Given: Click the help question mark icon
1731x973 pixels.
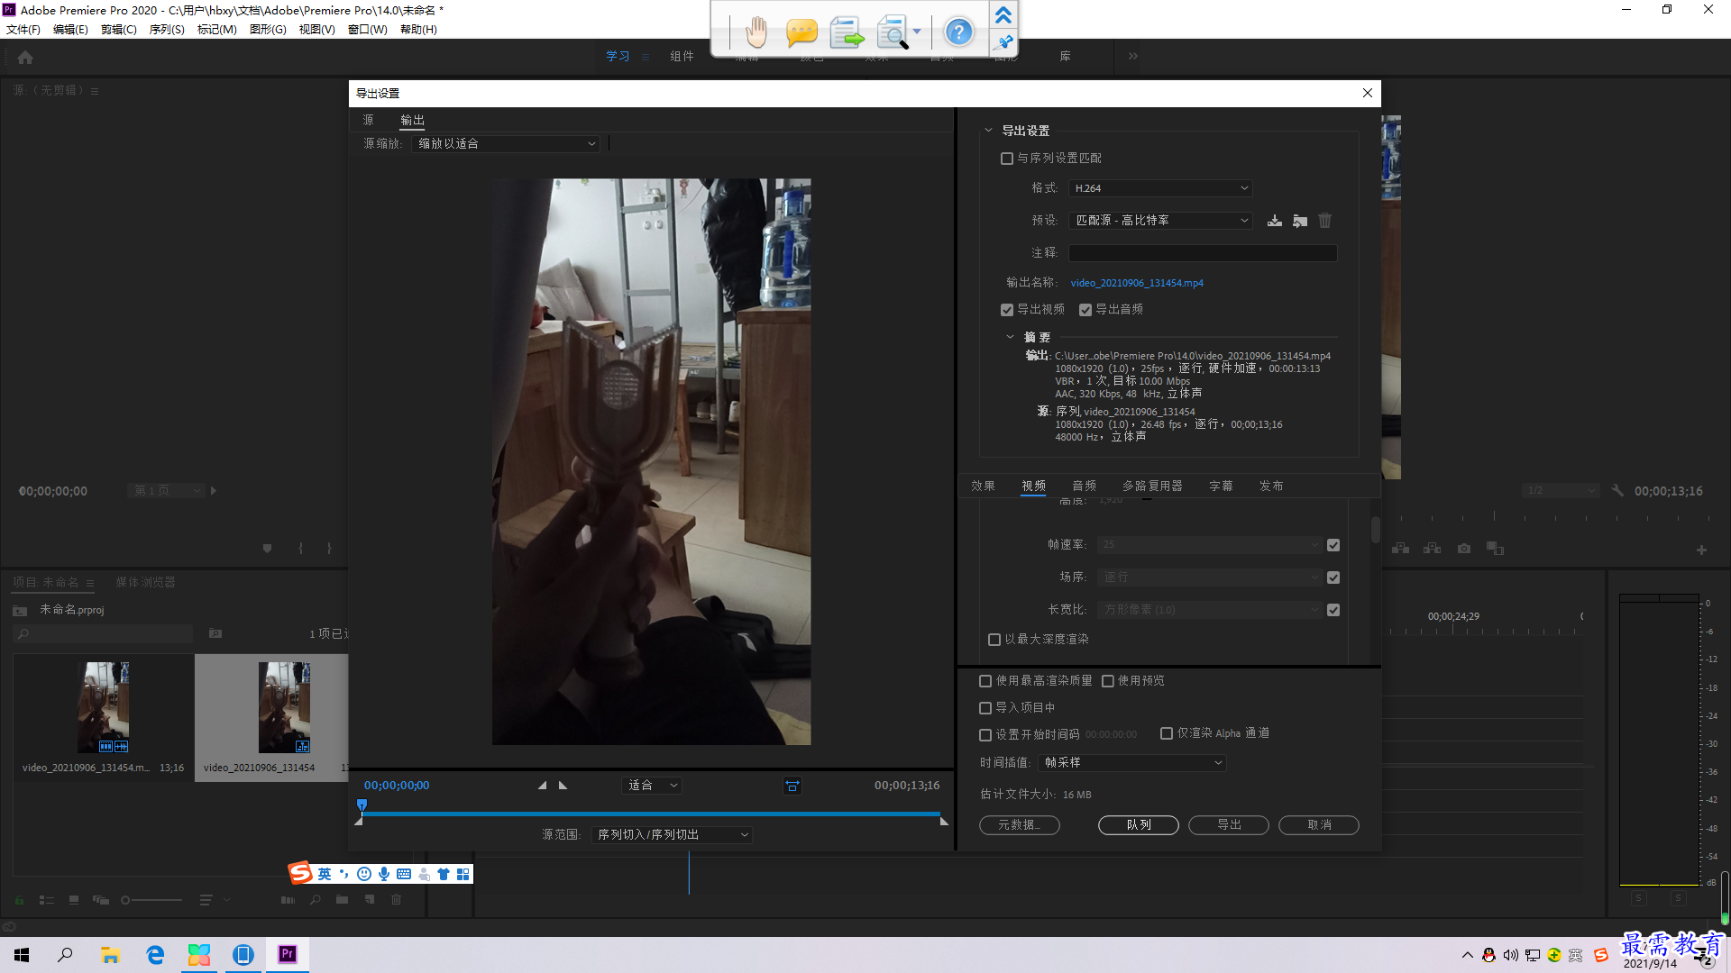Looking at the screenshot, I should point(958,32).
